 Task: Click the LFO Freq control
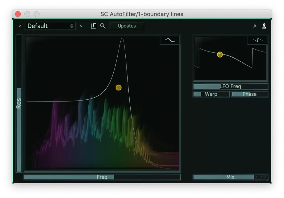[x=230, y=86]
